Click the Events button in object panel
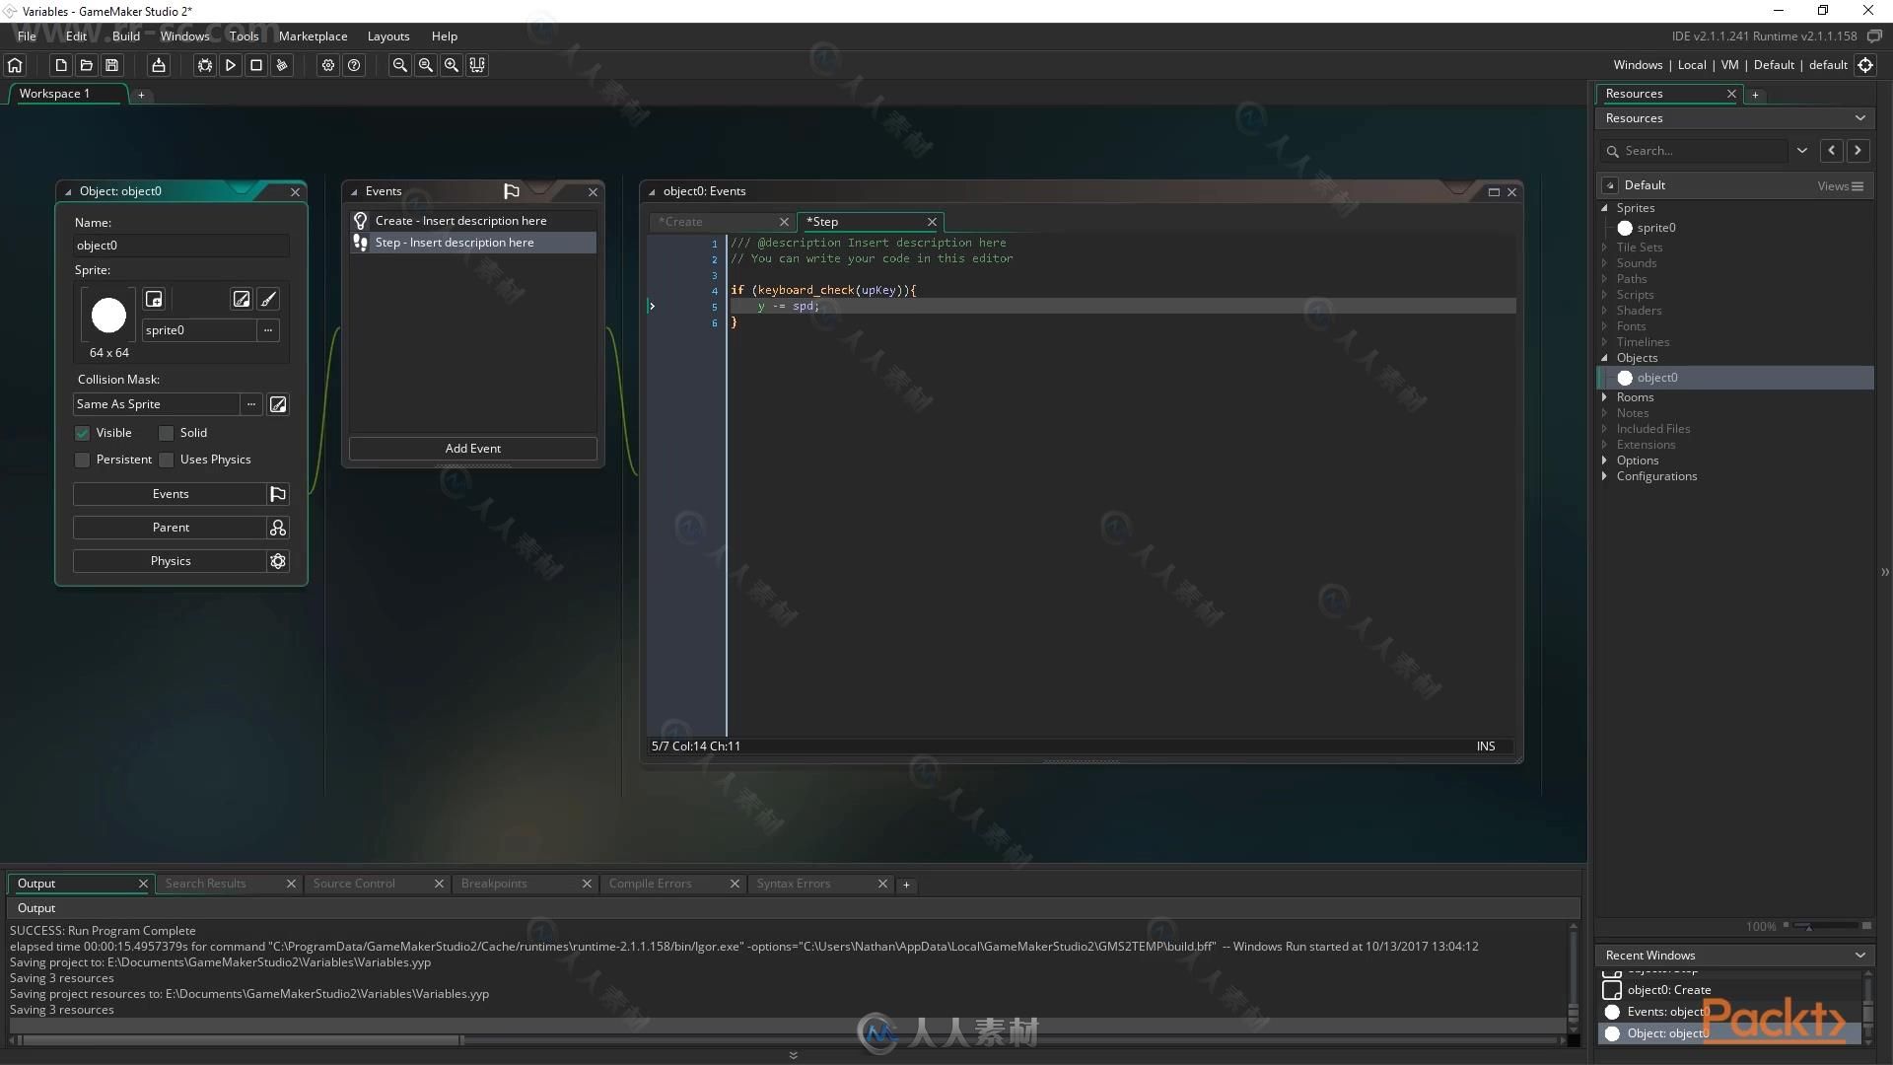 point(170,494)
